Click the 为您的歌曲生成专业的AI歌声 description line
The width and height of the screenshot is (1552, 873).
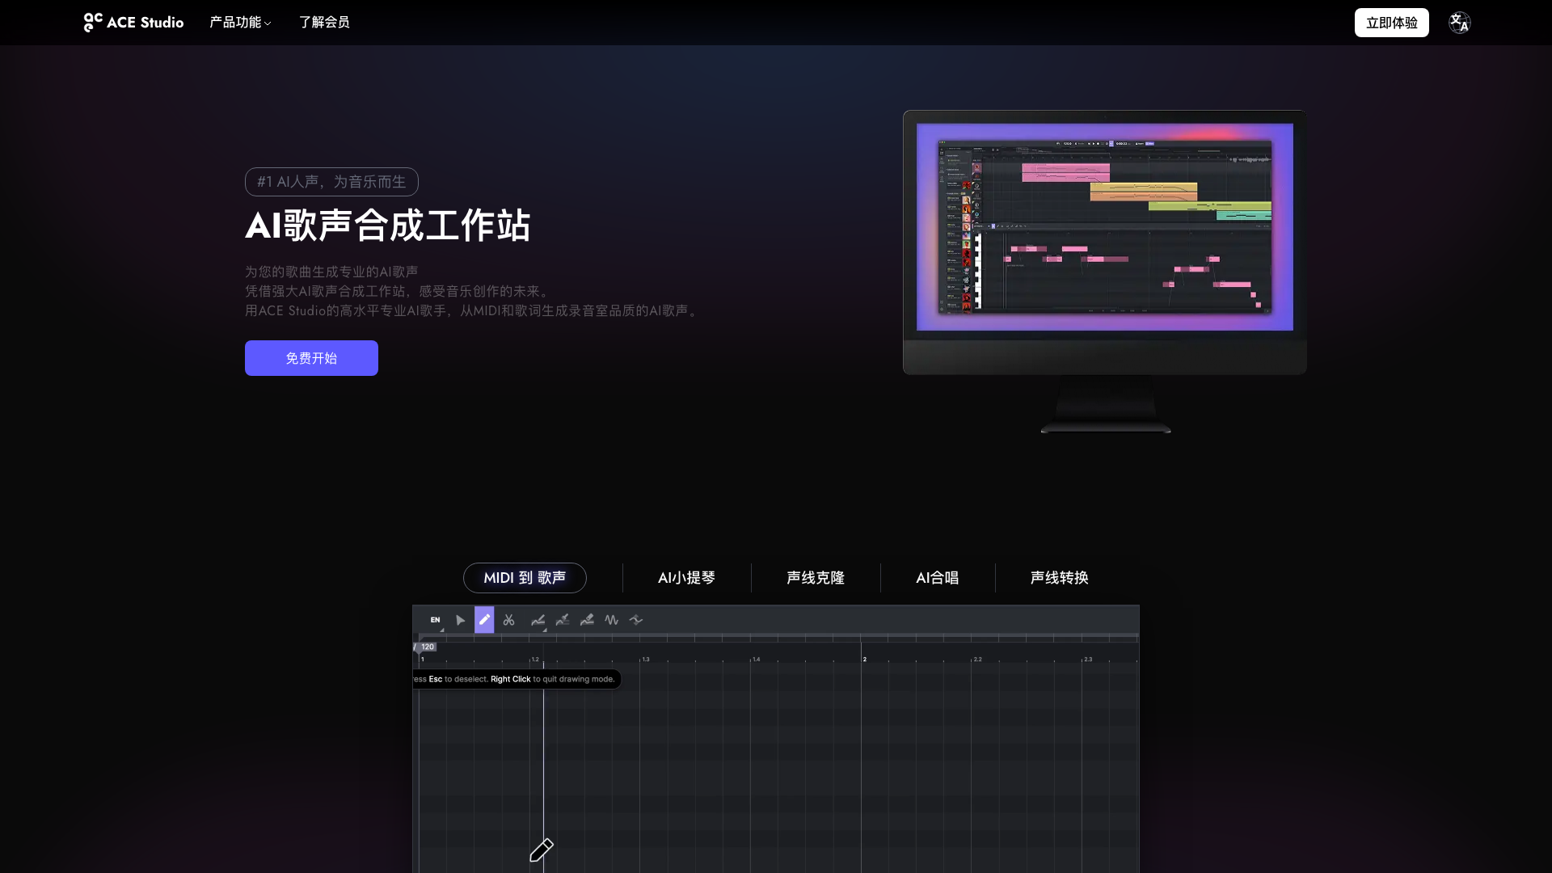(x=331, y=272)
